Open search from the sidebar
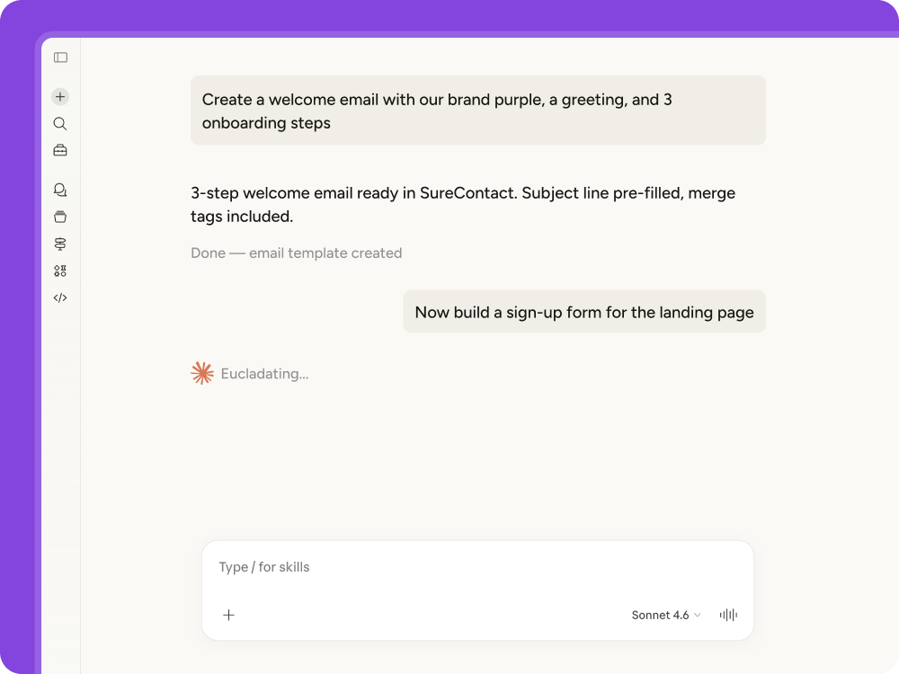Image resolution: width=899 pixels, height=674 pixels. (60, 124)
